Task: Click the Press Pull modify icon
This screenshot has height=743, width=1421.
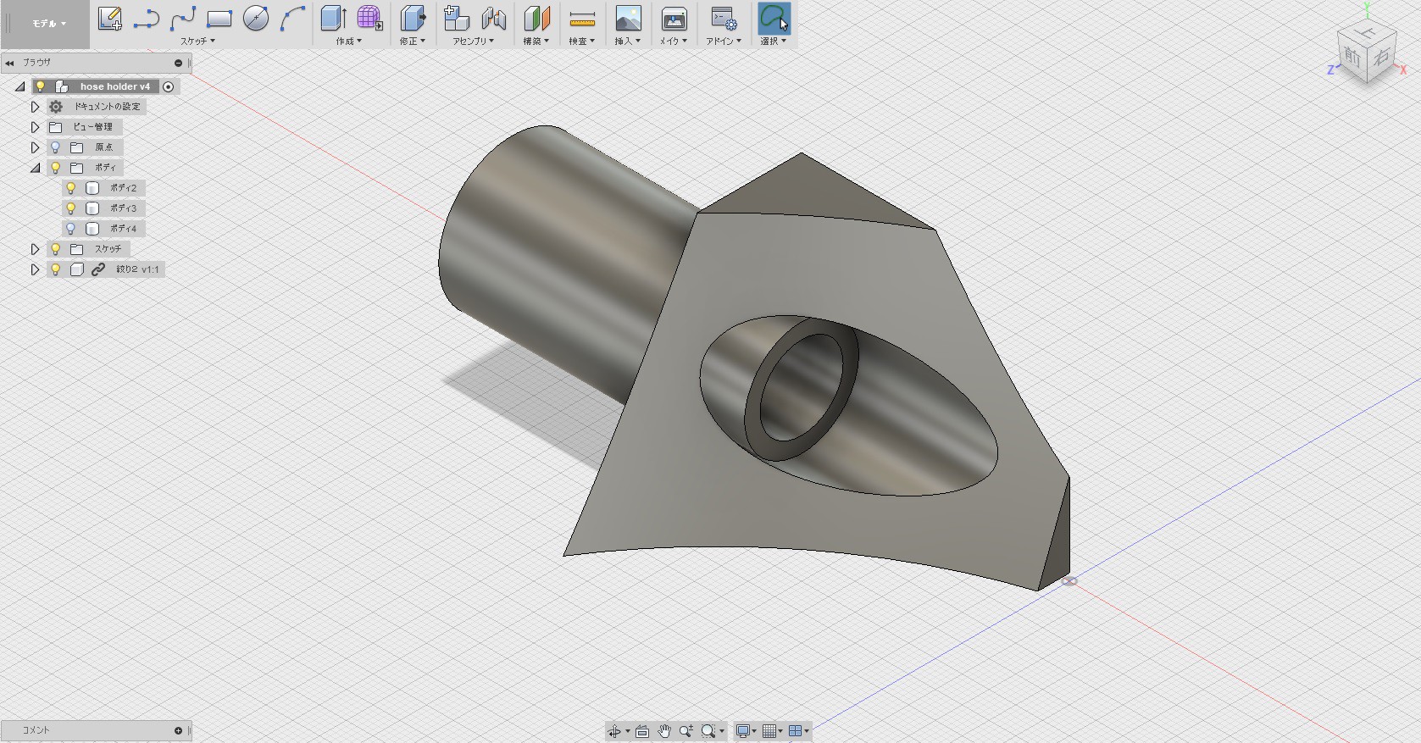Action: [x=413, y=18]
